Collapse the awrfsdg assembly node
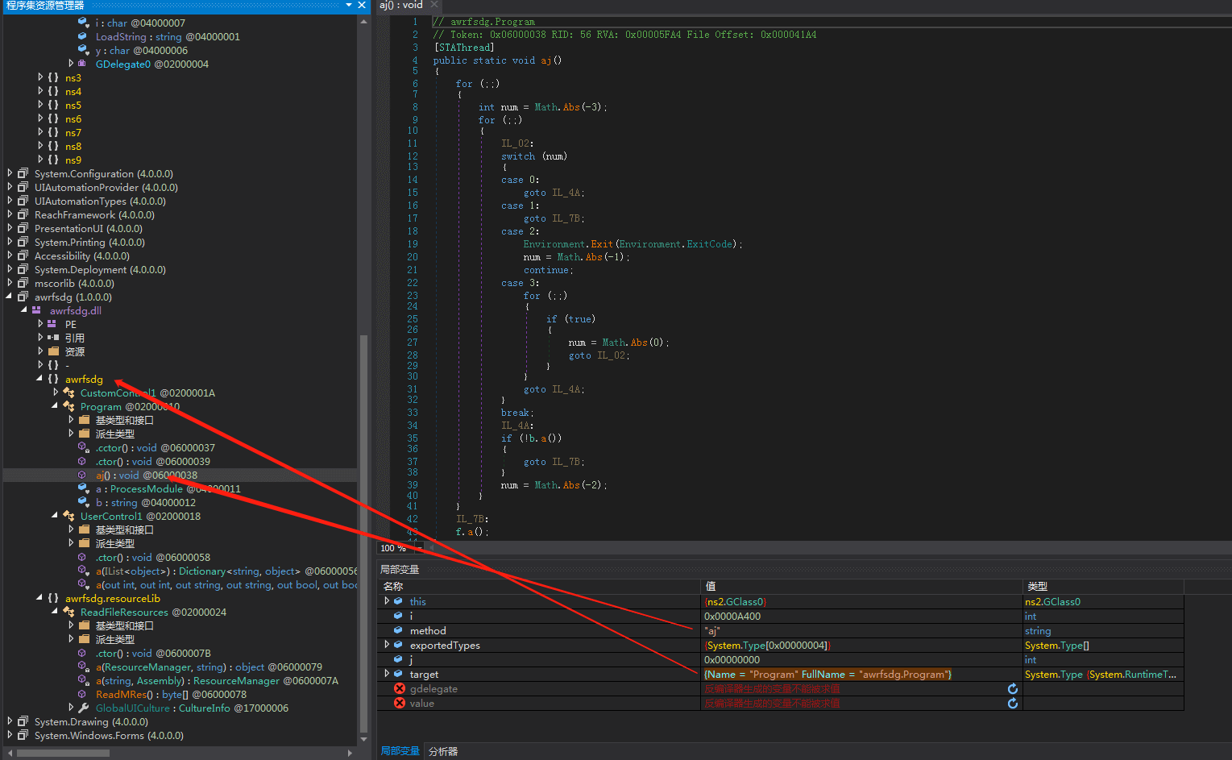The height and width of the screenshot is (760, 1232). (x=10, y=297)
